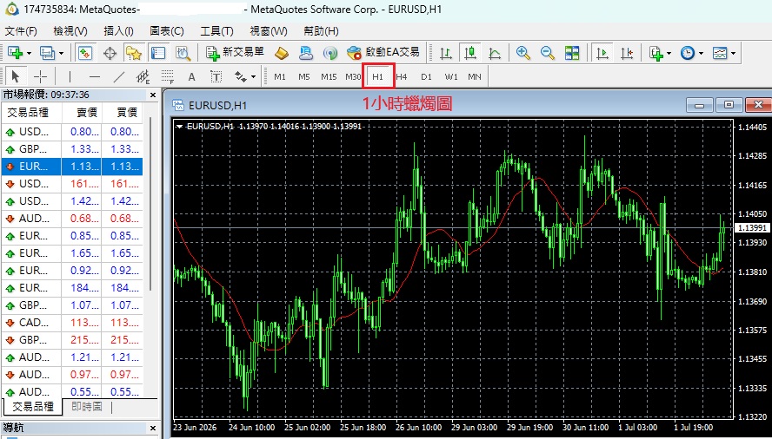
Task: Open the 檢視(V) menu
Action: coord(70,31)
